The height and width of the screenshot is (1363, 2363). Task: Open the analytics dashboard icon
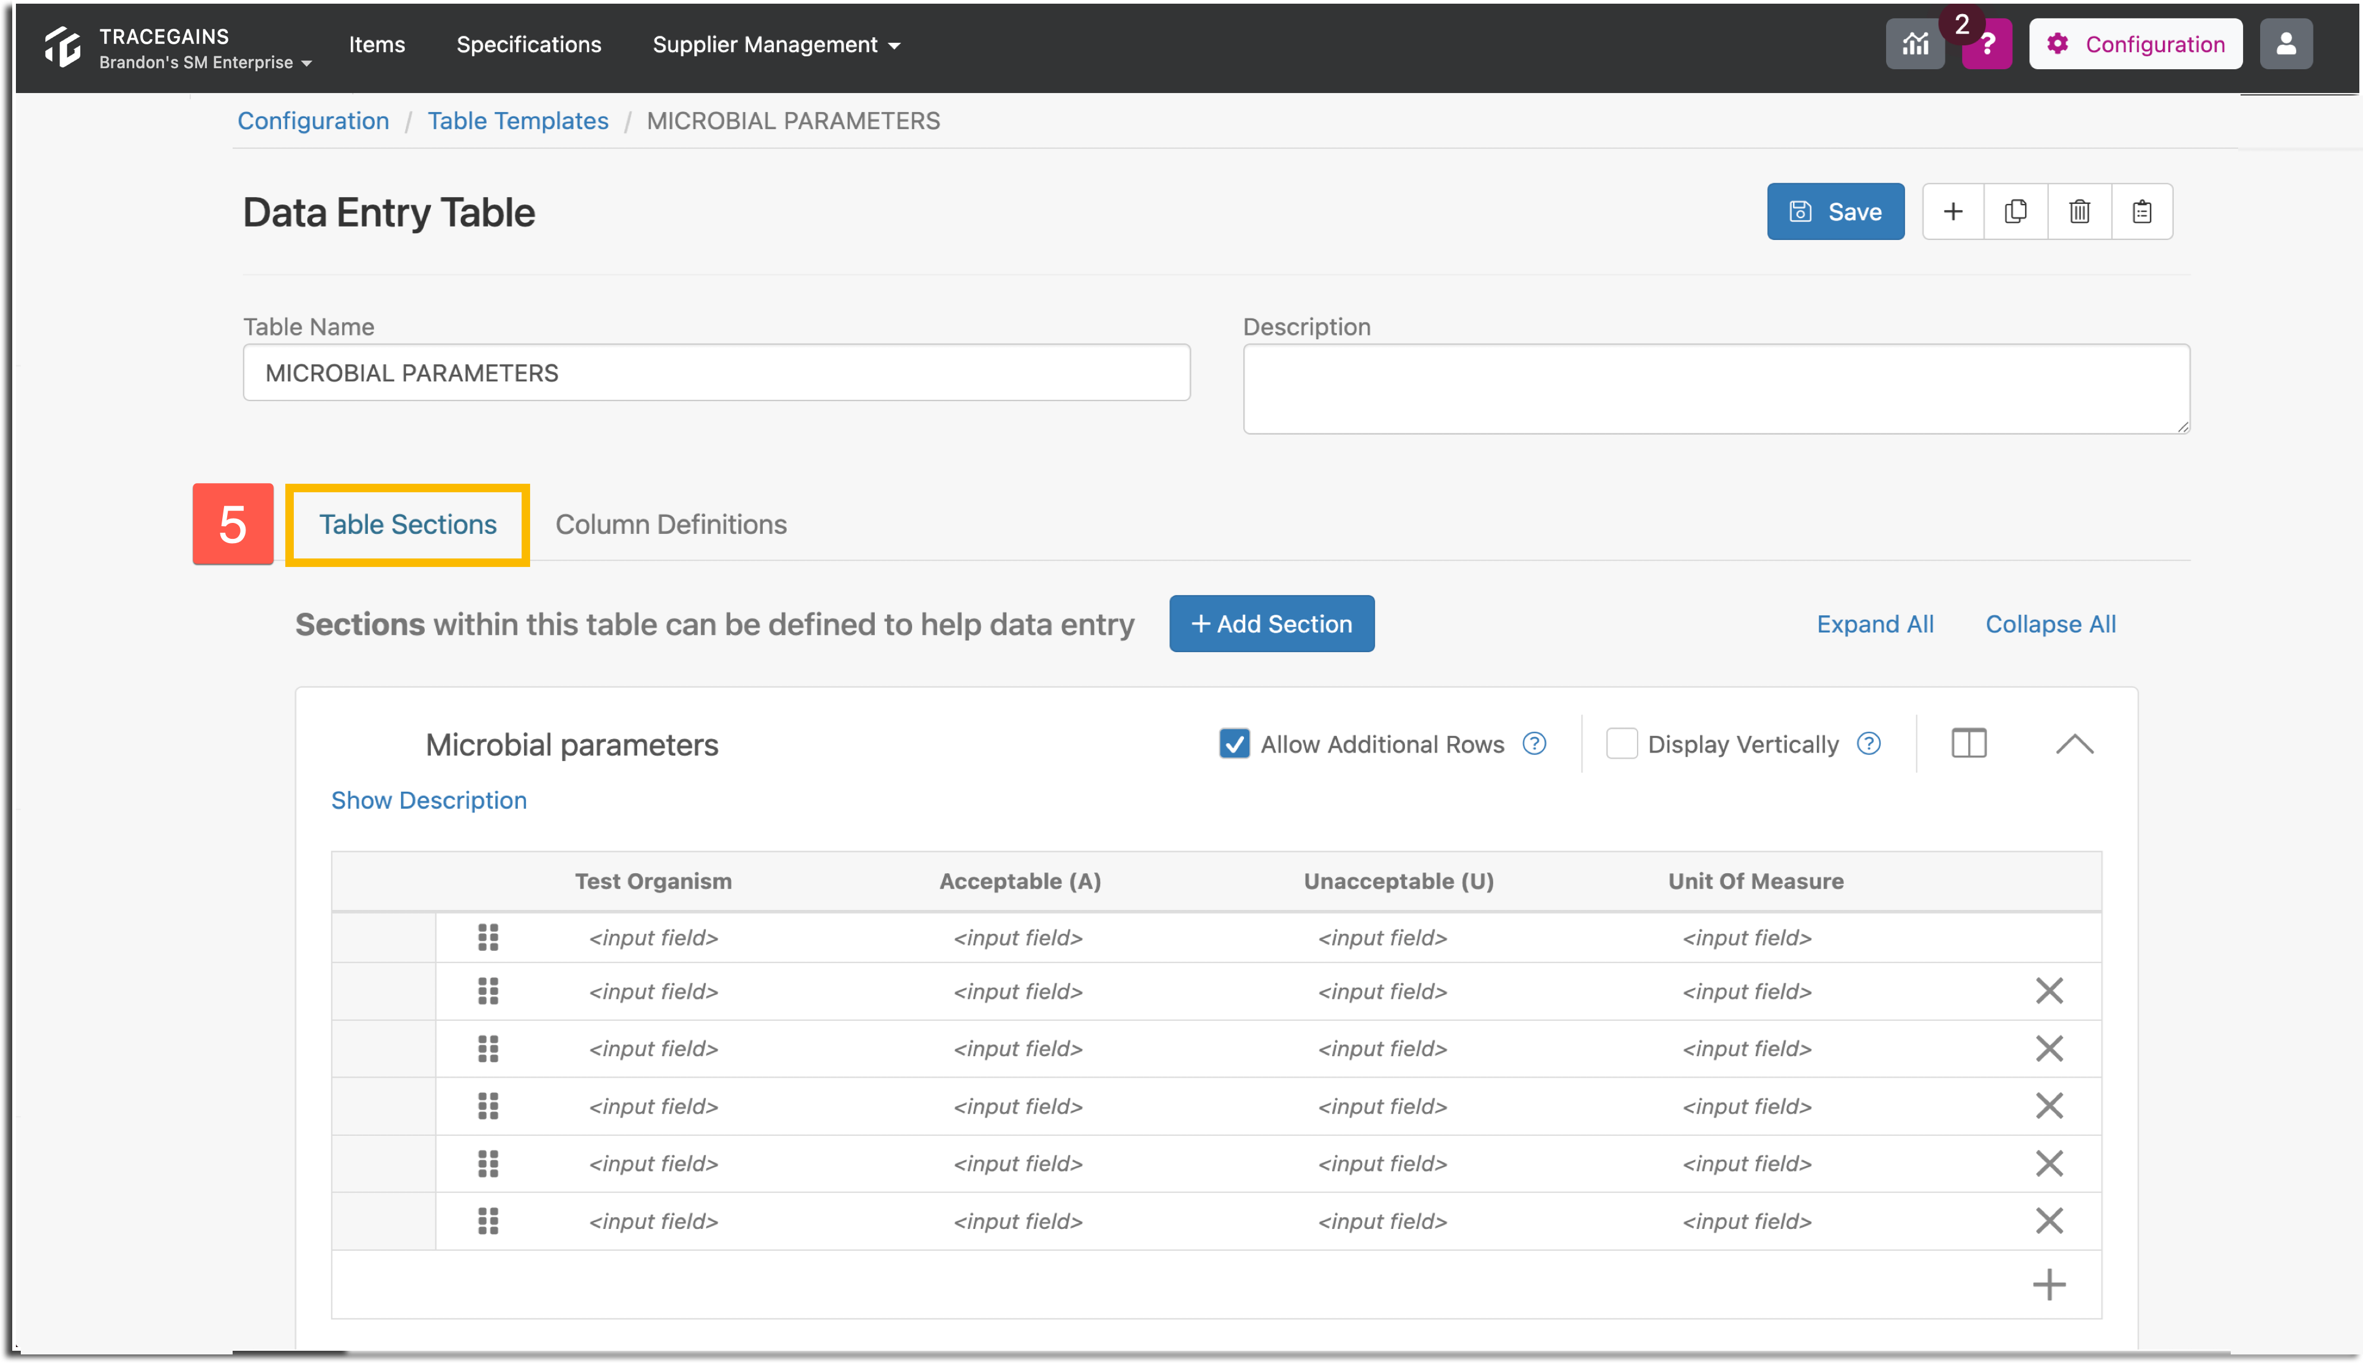point(1915,43)
